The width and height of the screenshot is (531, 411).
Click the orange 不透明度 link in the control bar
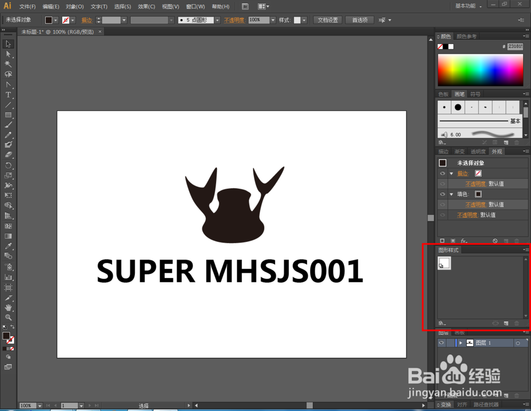pos(234,20)
